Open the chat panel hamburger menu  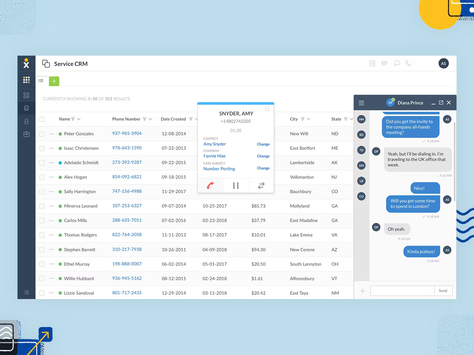[x=361, y=103]
